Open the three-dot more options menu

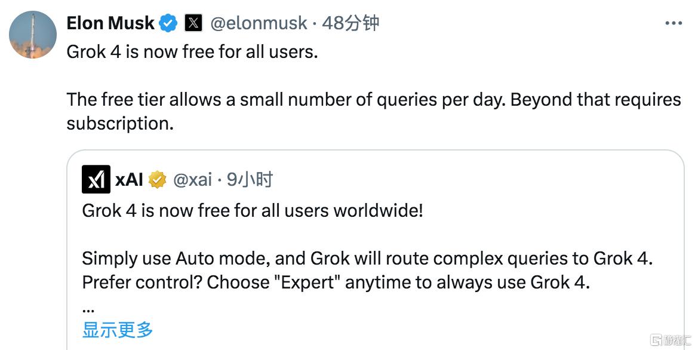click(674, 23)
